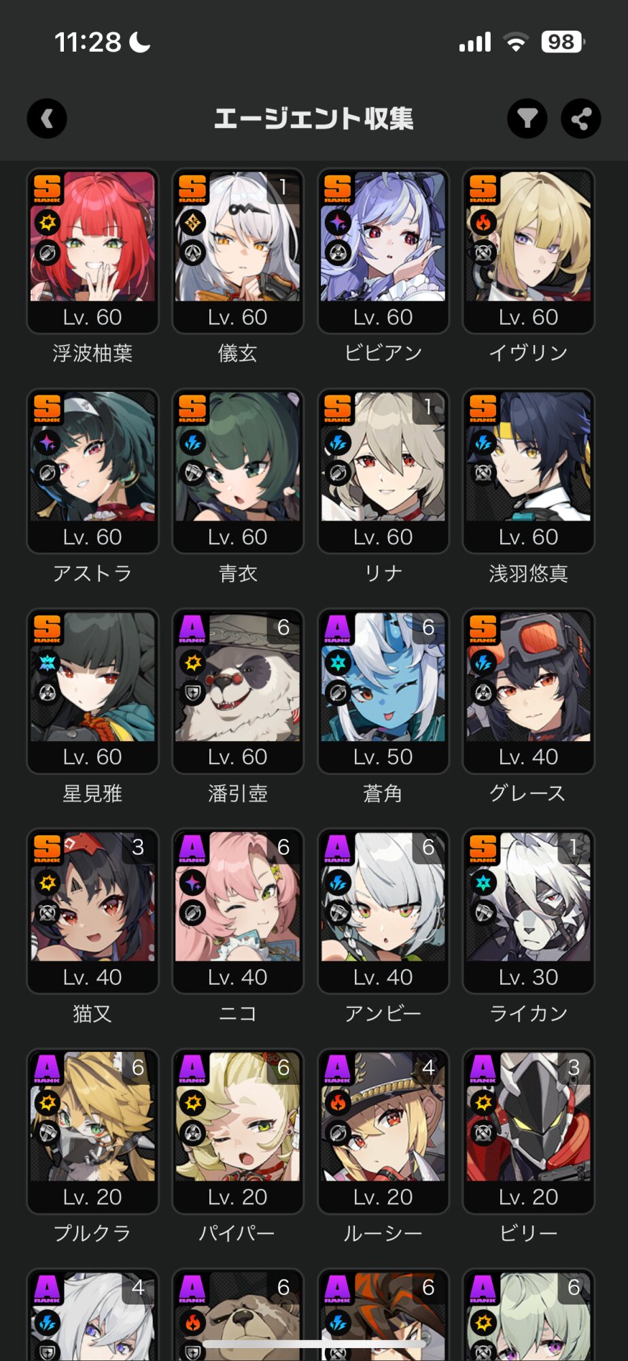Open the ライカン agent card
The image size is (628, 1361).
tap(528, 911)
